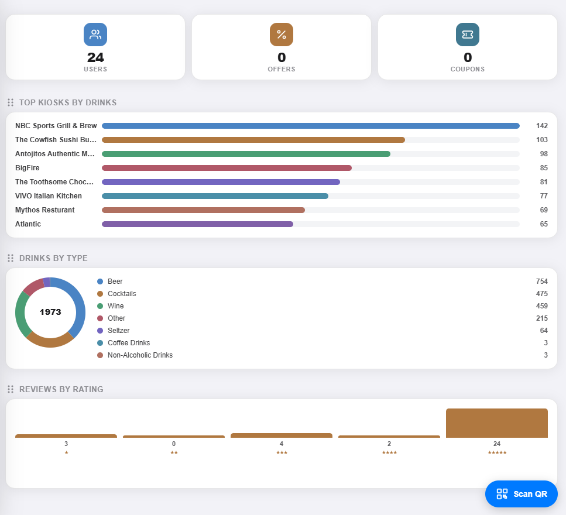Click the Non-Alcoholic Drinks legend label
The width and height of the screenshot is (566, 515).
coord(140,355)
